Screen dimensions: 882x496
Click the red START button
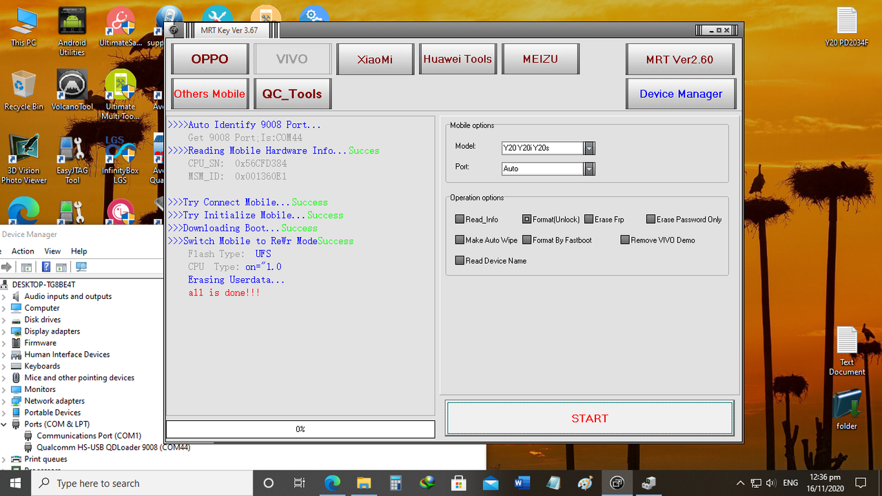(x=590, y=418)
